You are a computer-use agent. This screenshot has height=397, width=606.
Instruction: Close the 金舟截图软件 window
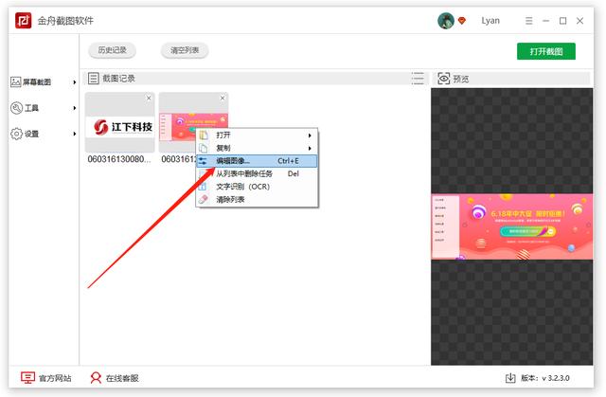click(580, 21)
